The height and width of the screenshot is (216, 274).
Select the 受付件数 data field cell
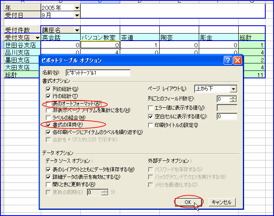22,30
